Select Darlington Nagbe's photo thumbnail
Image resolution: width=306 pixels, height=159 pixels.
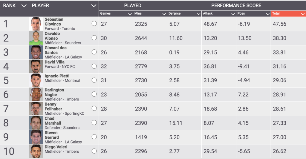tap(36, 94)
